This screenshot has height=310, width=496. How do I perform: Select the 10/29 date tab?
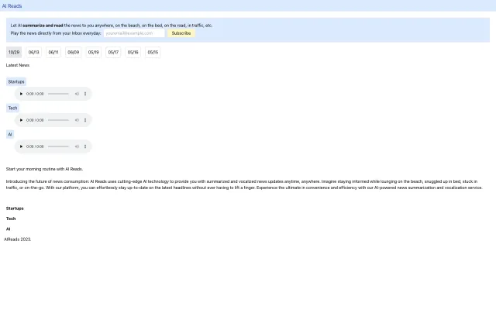click(14, 53)
